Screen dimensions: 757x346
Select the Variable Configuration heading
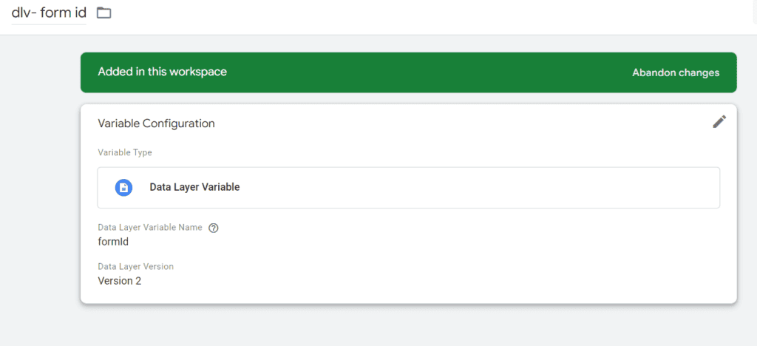[156, 123]
